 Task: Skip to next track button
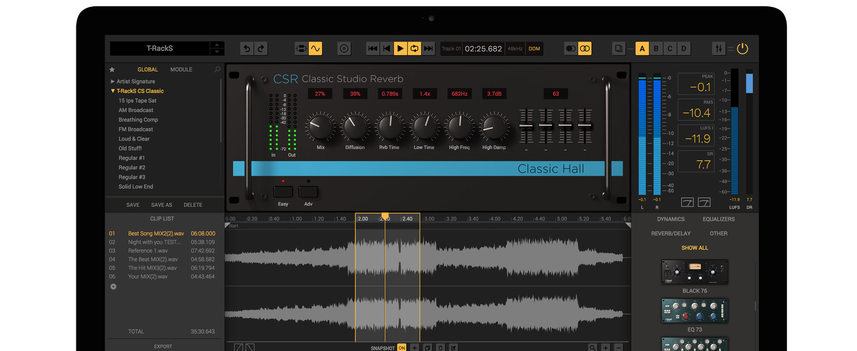[428, 48]
